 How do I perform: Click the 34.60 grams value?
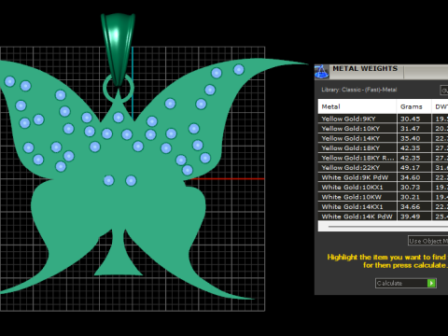pos(411,177)
